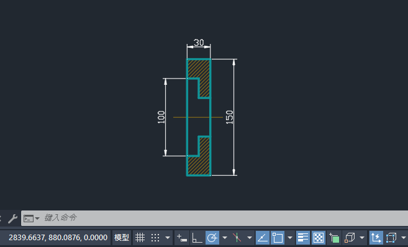Toggle dynamic UCS
The image size is (408, 247).
coord(376,237)
